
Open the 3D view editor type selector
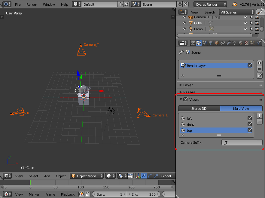[x=7, y=176]
